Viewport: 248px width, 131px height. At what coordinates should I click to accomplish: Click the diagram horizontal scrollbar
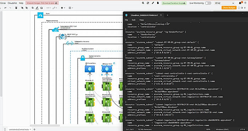coord(45,125)
